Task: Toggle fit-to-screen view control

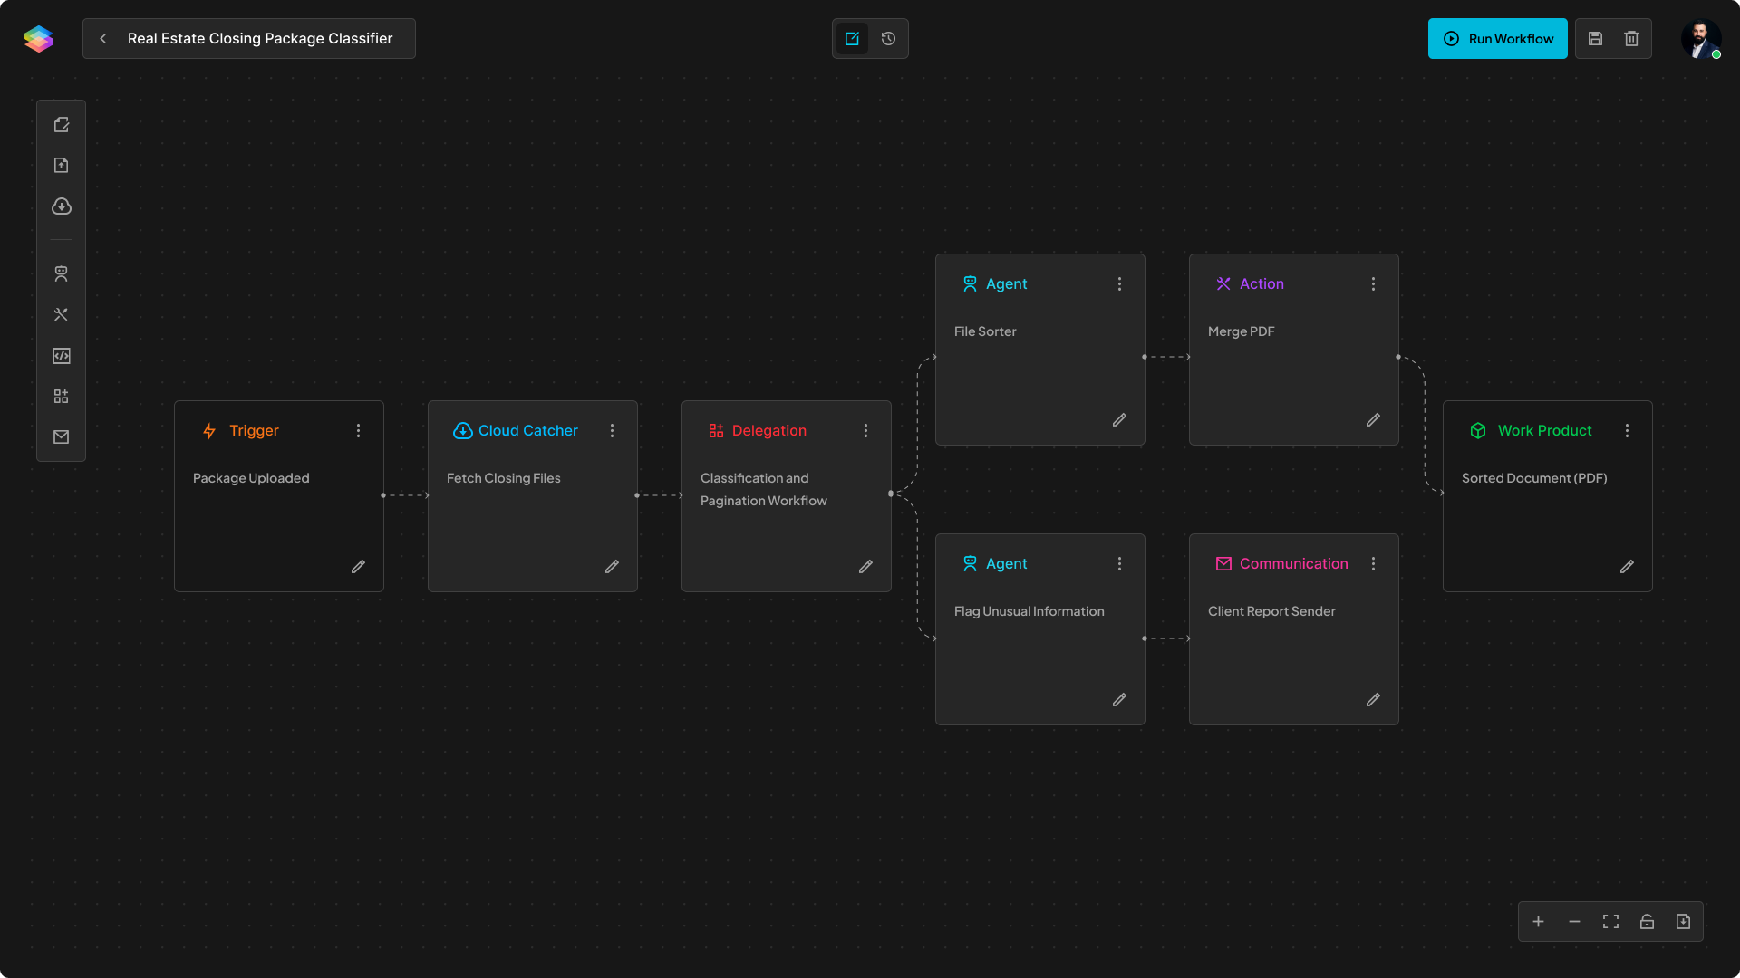Action: coord(1610,922)
